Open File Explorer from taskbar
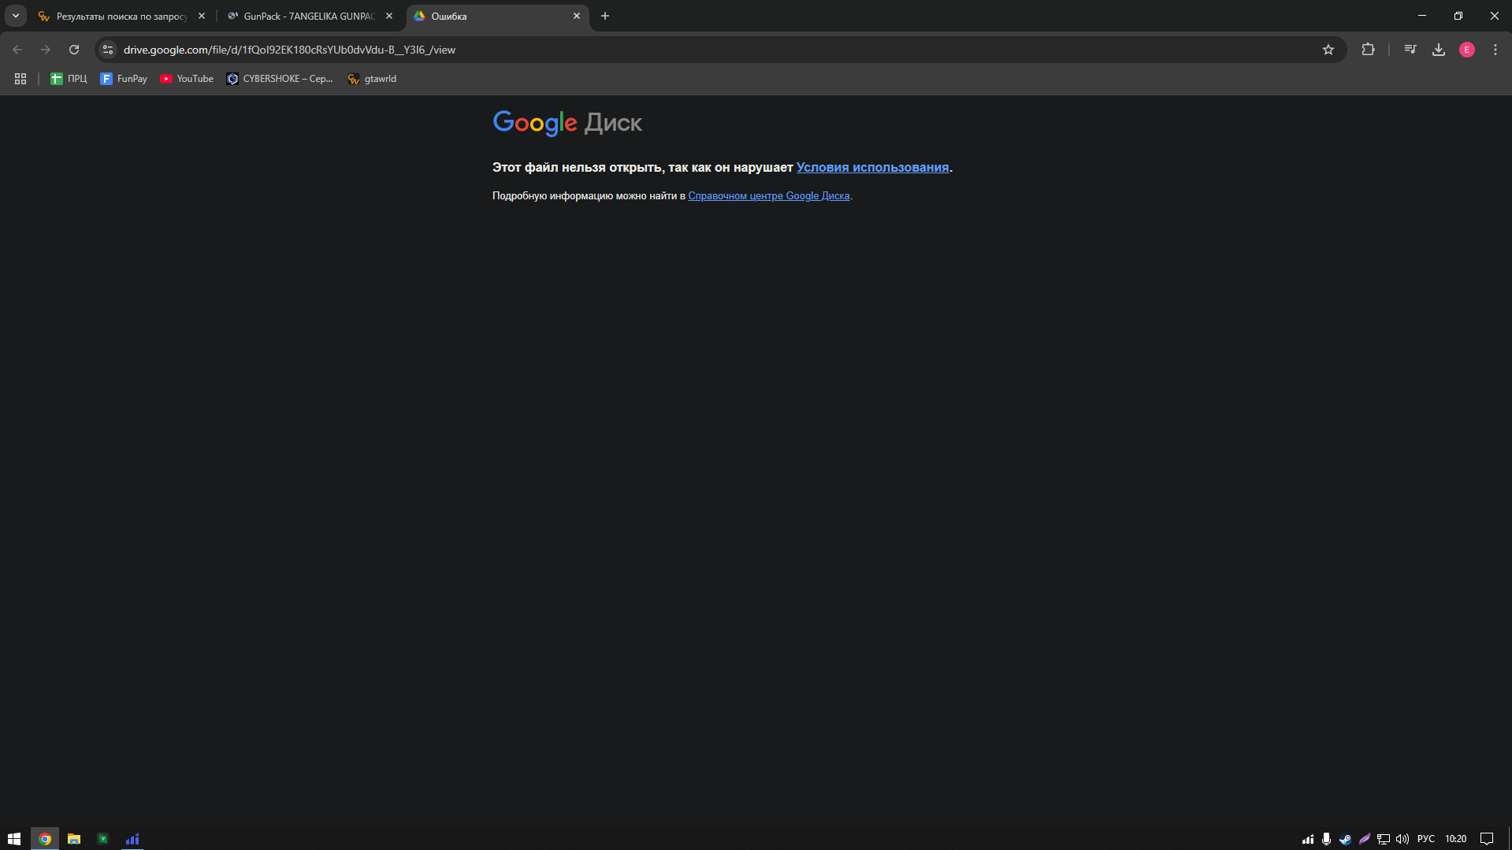 pos(74,839)
